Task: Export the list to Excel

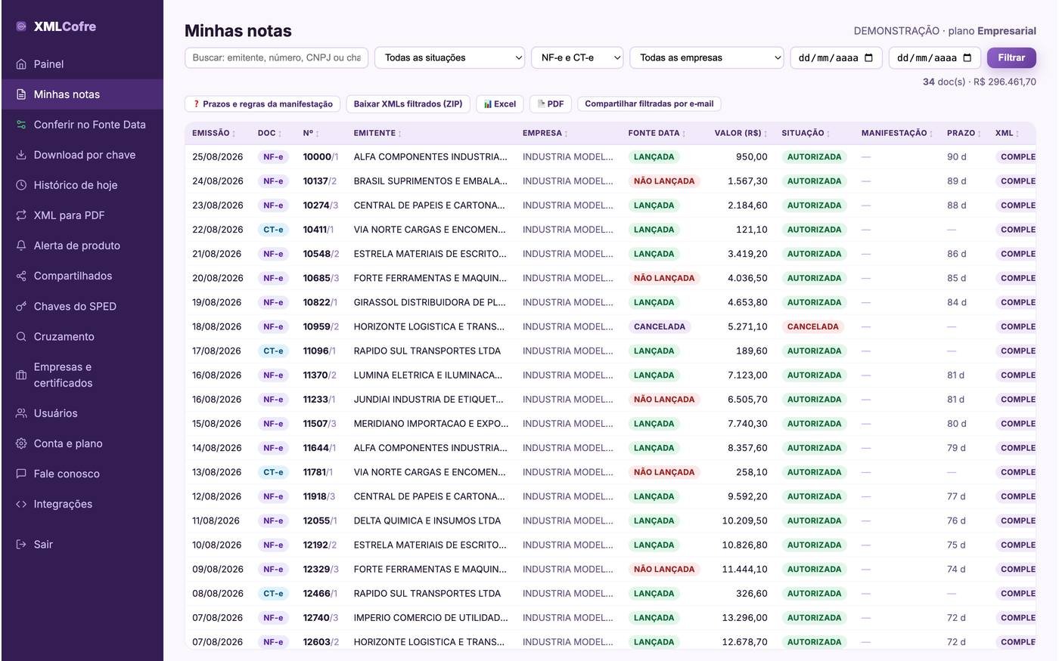Action: tap(500, 104)
